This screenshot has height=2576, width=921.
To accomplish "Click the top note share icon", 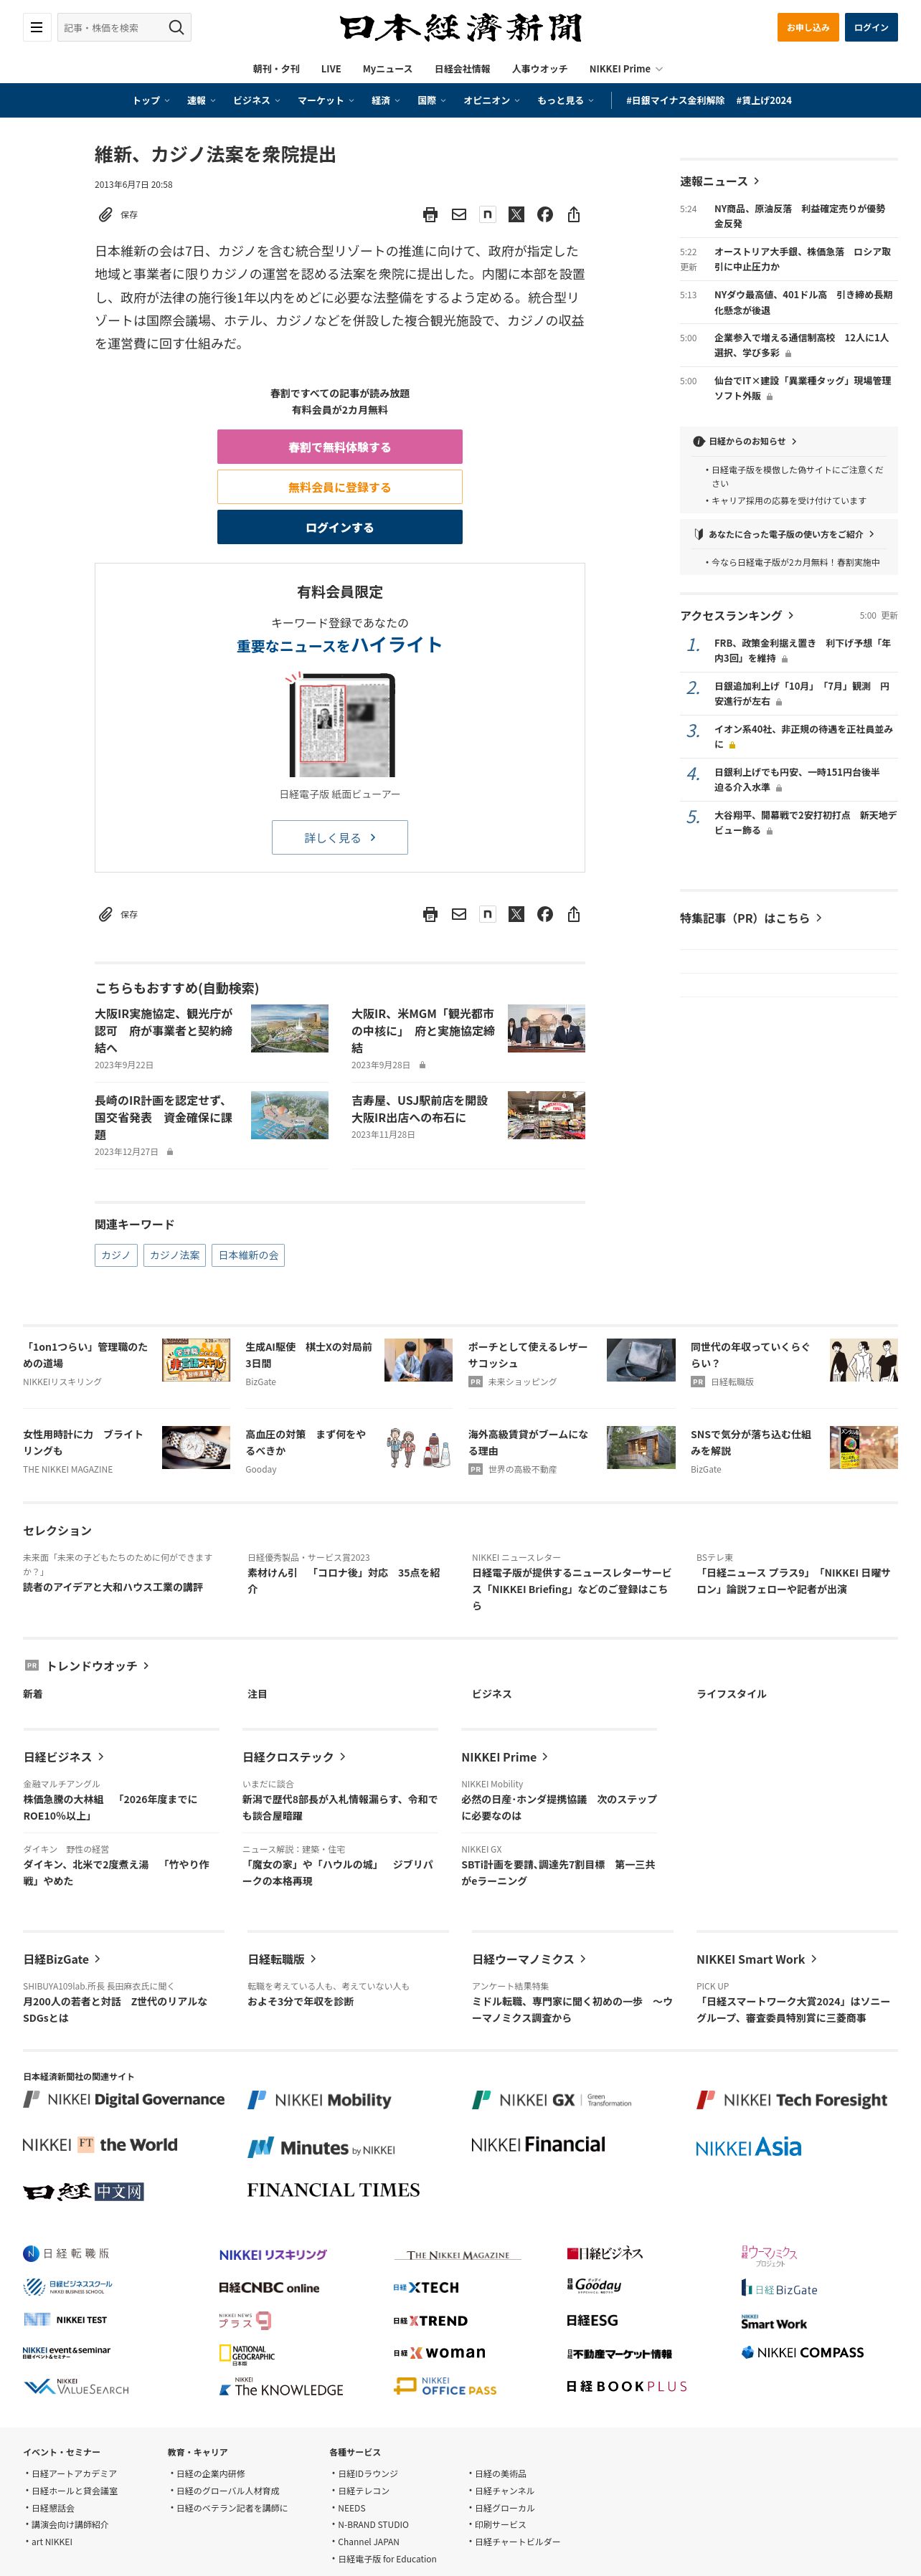I will pyautogui.click(x=487, y=214).
